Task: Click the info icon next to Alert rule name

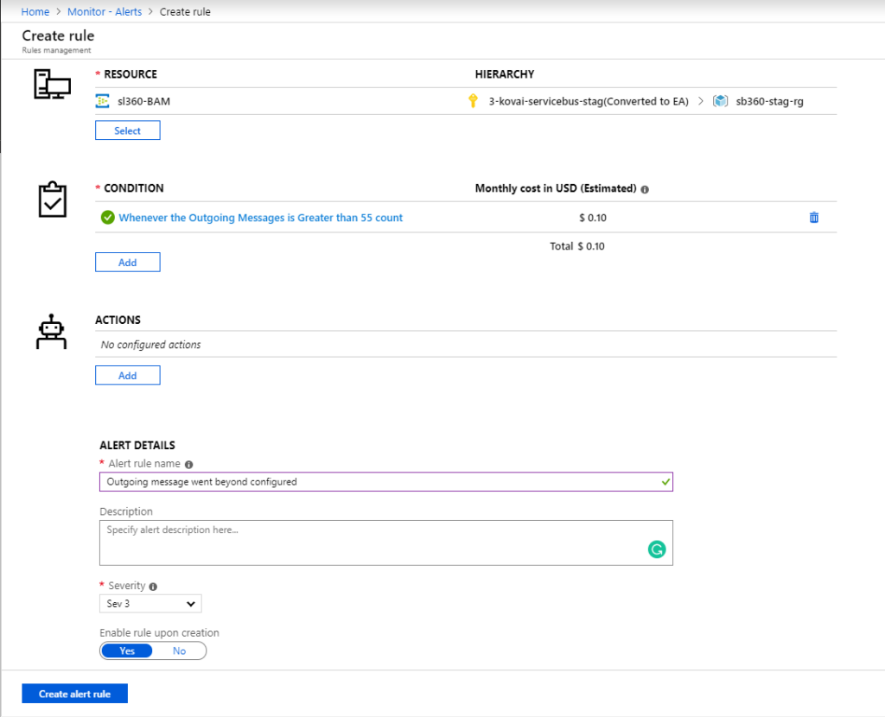Action: click(189, 464)
